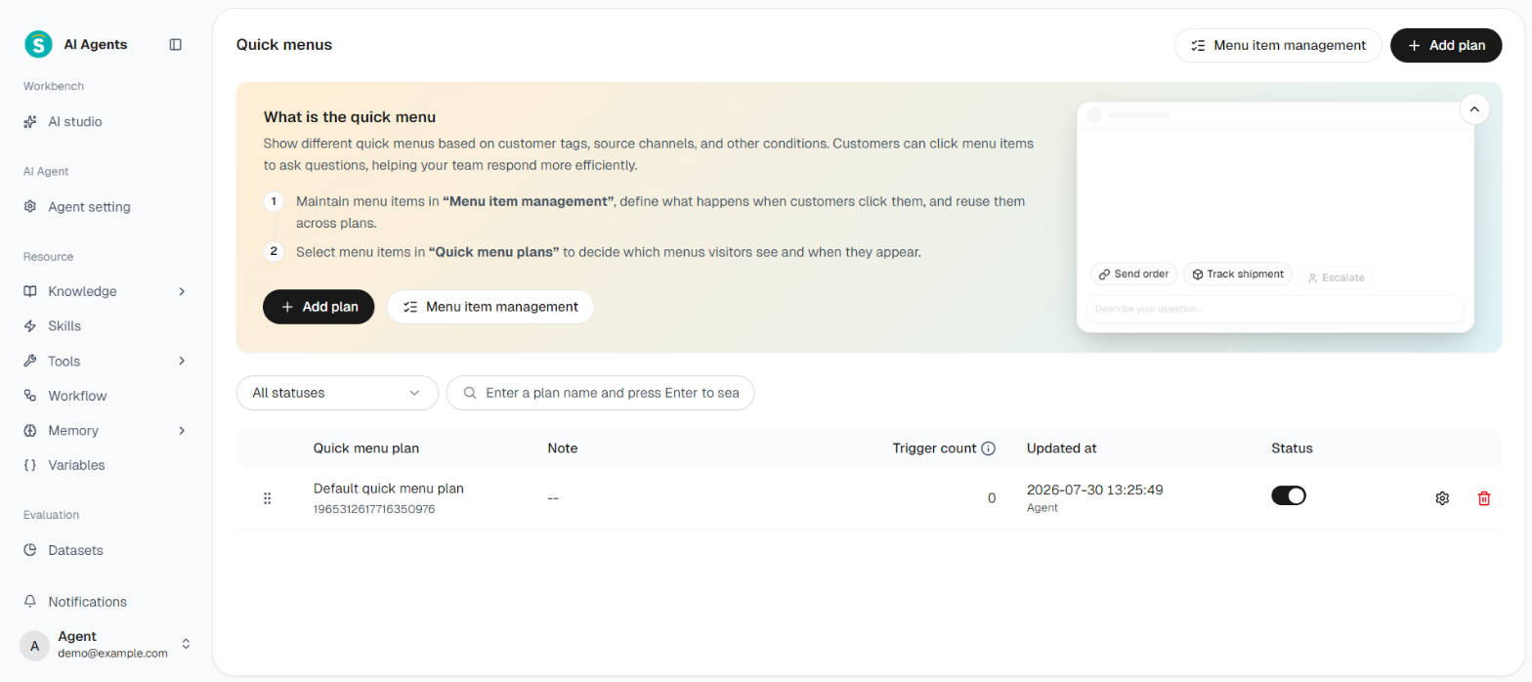Click the Updated at timestamp 2026-07-30 13:25:49
Image resolution: width=1532 pixels, height=682 pixels.
1094,490
